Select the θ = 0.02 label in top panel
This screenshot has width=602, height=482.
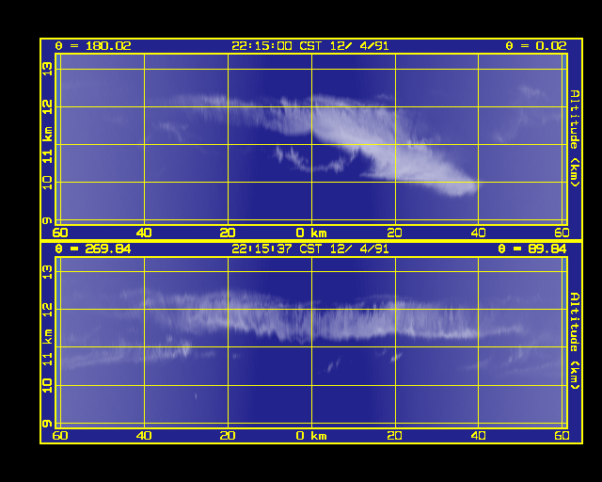point(536,46)
